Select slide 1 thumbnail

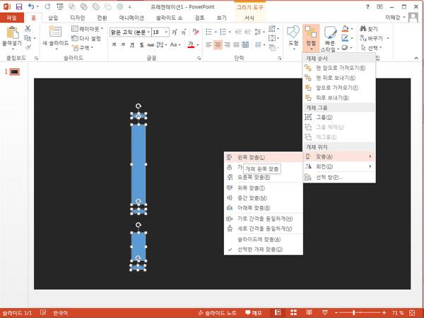coord(14,72)
